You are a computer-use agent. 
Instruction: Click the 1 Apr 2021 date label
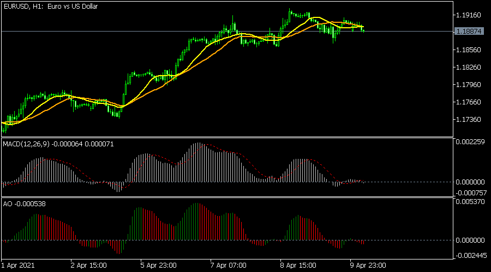[x=19, y=265]
